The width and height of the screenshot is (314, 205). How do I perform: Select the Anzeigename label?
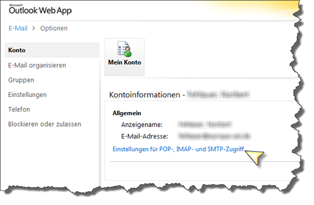142,125
